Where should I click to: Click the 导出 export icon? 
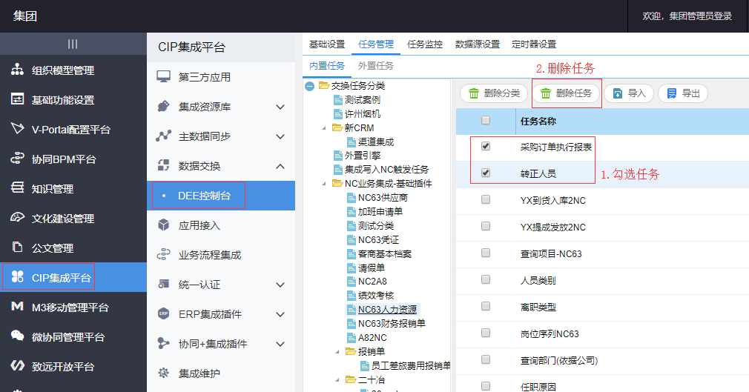pyautogui.click(x=672, y=93)
